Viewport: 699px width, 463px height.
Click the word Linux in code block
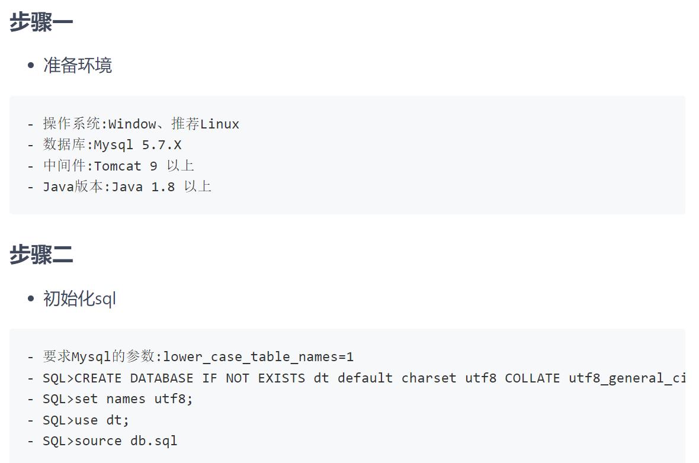point(220,124)
